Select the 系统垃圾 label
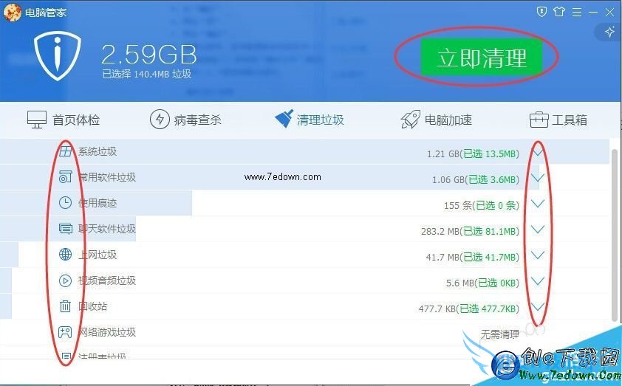 98,151
